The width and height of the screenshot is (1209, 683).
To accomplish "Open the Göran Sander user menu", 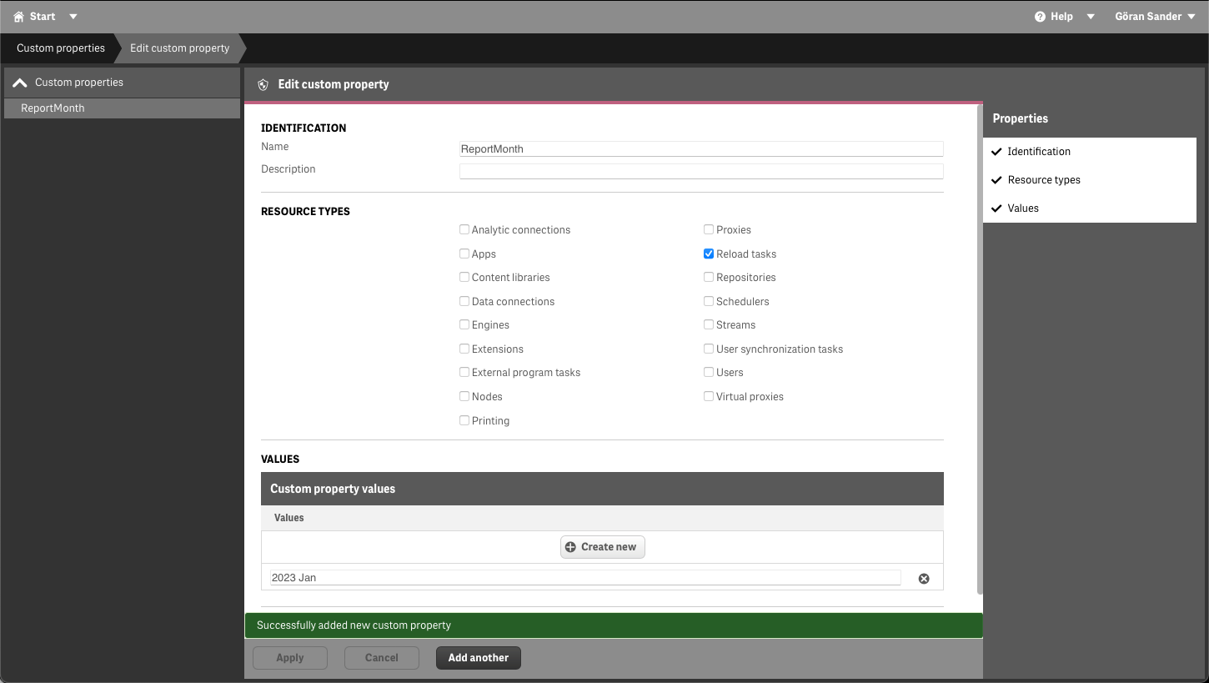I will click(x=1155, y=17).
